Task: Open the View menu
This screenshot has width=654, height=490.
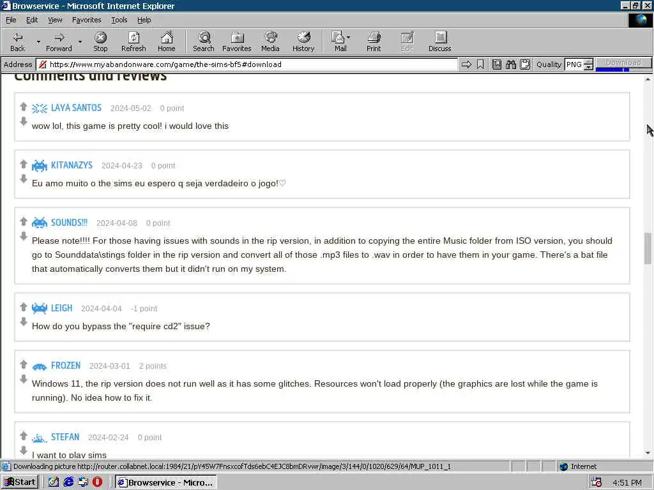Action: click(55, 20)
